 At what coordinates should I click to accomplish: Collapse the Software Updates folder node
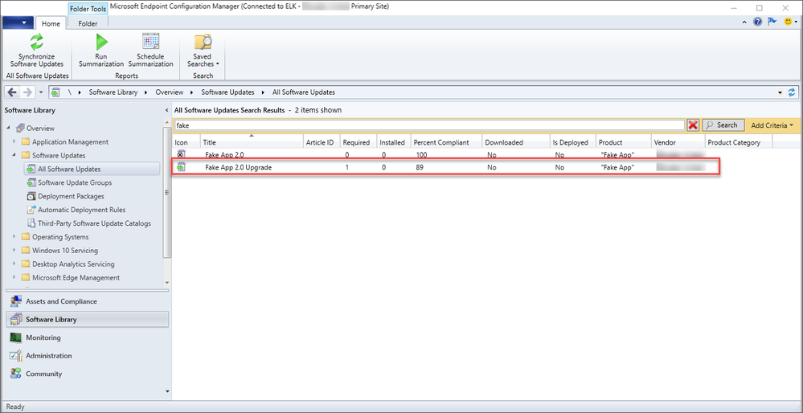pyautogui.click(x=14, y=155)
